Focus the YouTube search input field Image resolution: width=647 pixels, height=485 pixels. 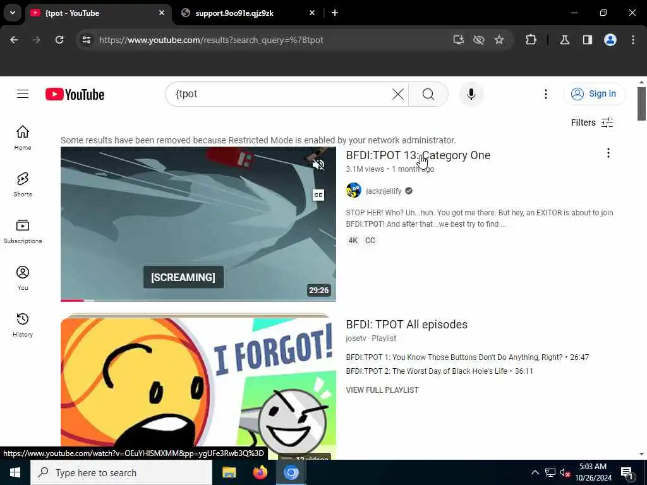click(281, 94)
